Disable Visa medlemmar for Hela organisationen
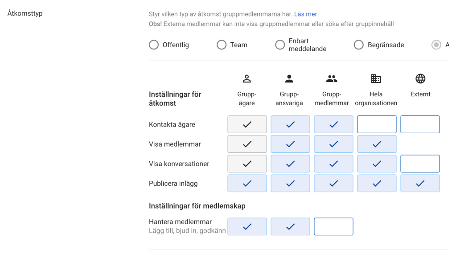 pos(377,144)
